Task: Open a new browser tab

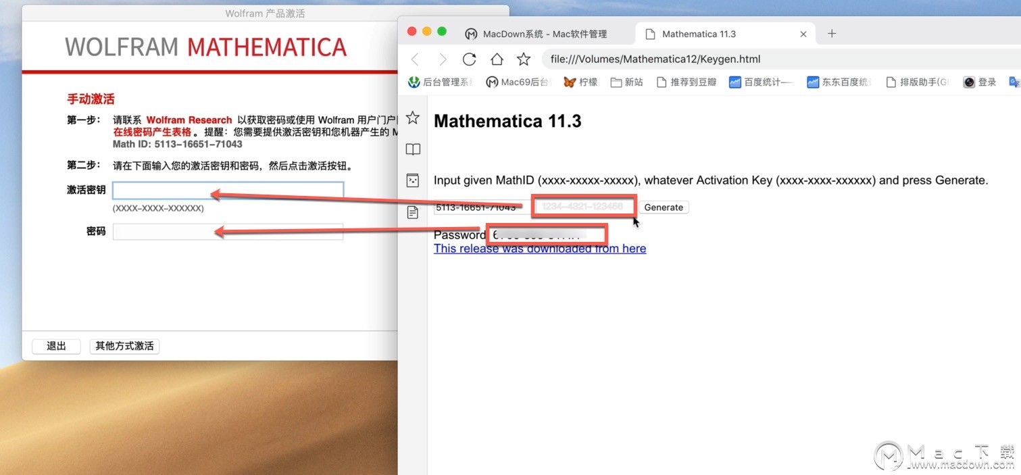Action: point(832,33)
